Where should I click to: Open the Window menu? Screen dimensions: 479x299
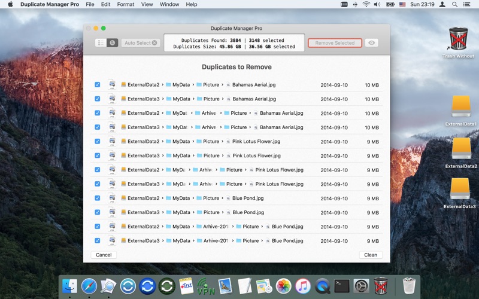click(169, 4)
